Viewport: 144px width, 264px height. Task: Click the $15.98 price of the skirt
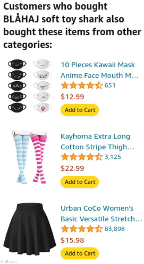tap(72, 240)
